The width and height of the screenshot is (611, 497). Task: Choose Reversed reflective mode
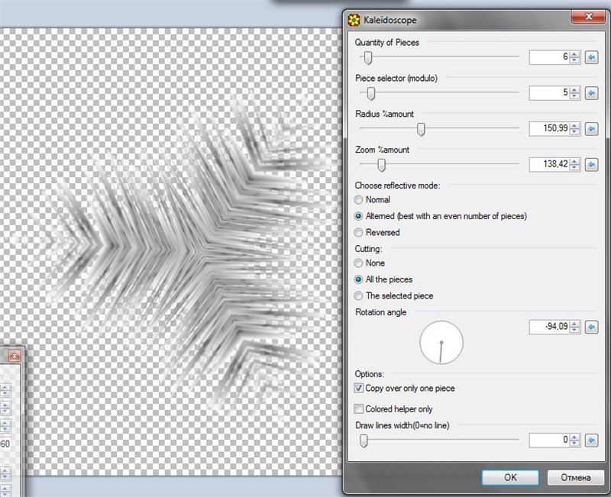pyautogui.click(x=358, y=233)
